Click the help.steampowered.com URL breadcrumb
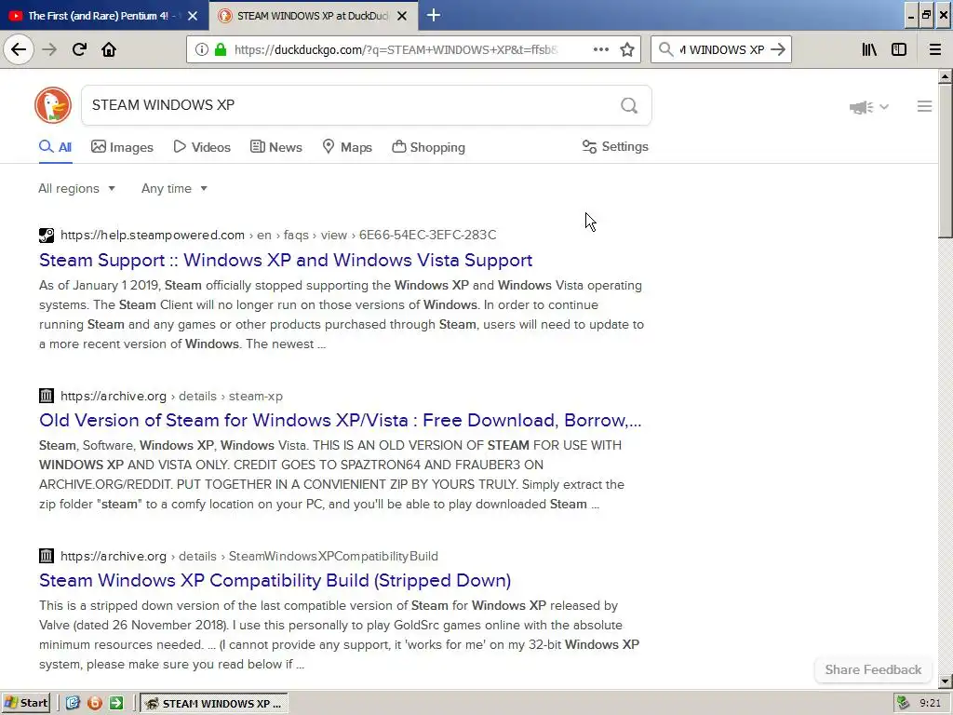Image resolution: width=953 pixels, height=715 pixels. (278, 236)
